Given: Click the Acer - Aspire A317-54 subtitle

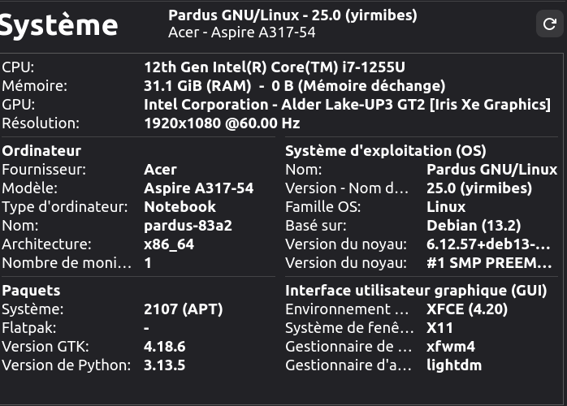Looking at the screenshot, I should coord(241,32).
